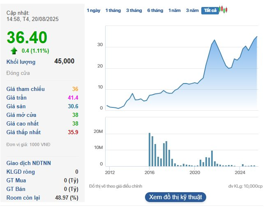Click the Giá tham chiếu label

(x=25, y=89)
